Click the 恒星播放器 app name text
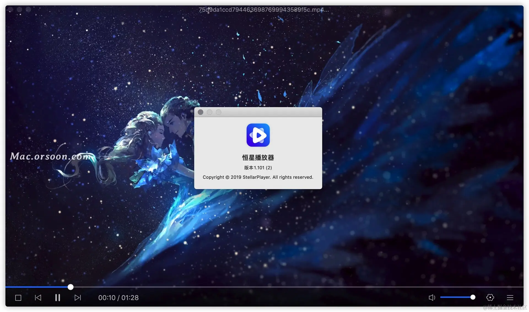The image size is (529, 312). (x=258, y=158)
